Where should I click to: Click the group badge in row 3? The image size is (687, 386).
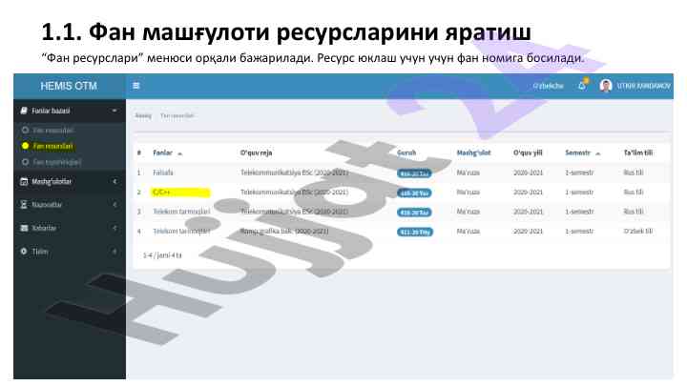pos(414,213)
